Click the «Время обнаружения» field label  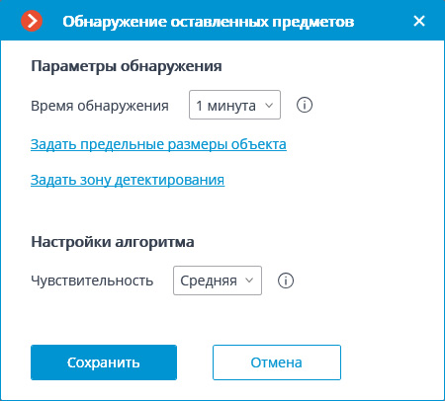pyautogui.click(x=100, y=106)
